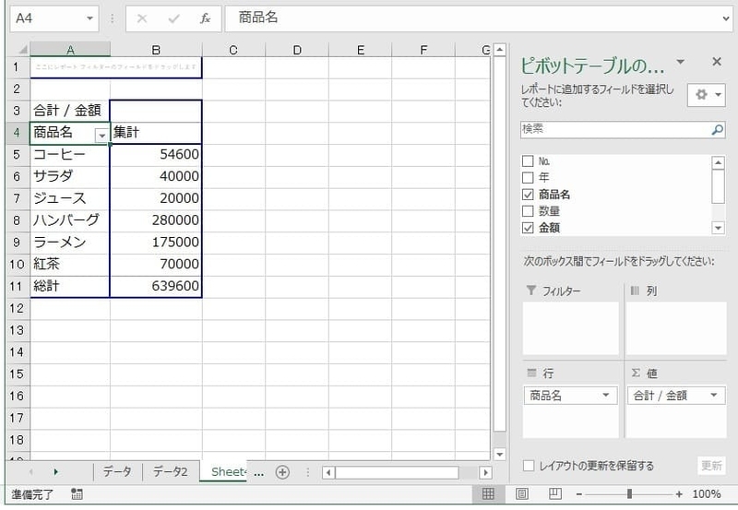Screen dimensions: 738x510
Task: Show hidden sheet tabs via ellipsis
Action: [258, 473]
